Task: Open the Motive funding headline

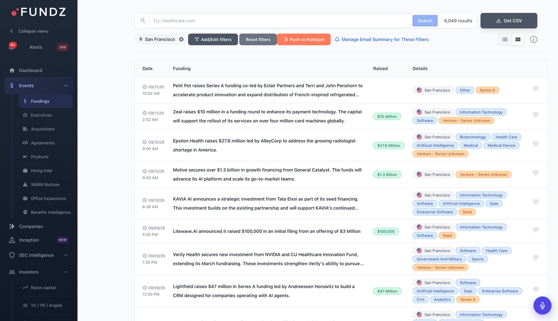Action: 267,175
